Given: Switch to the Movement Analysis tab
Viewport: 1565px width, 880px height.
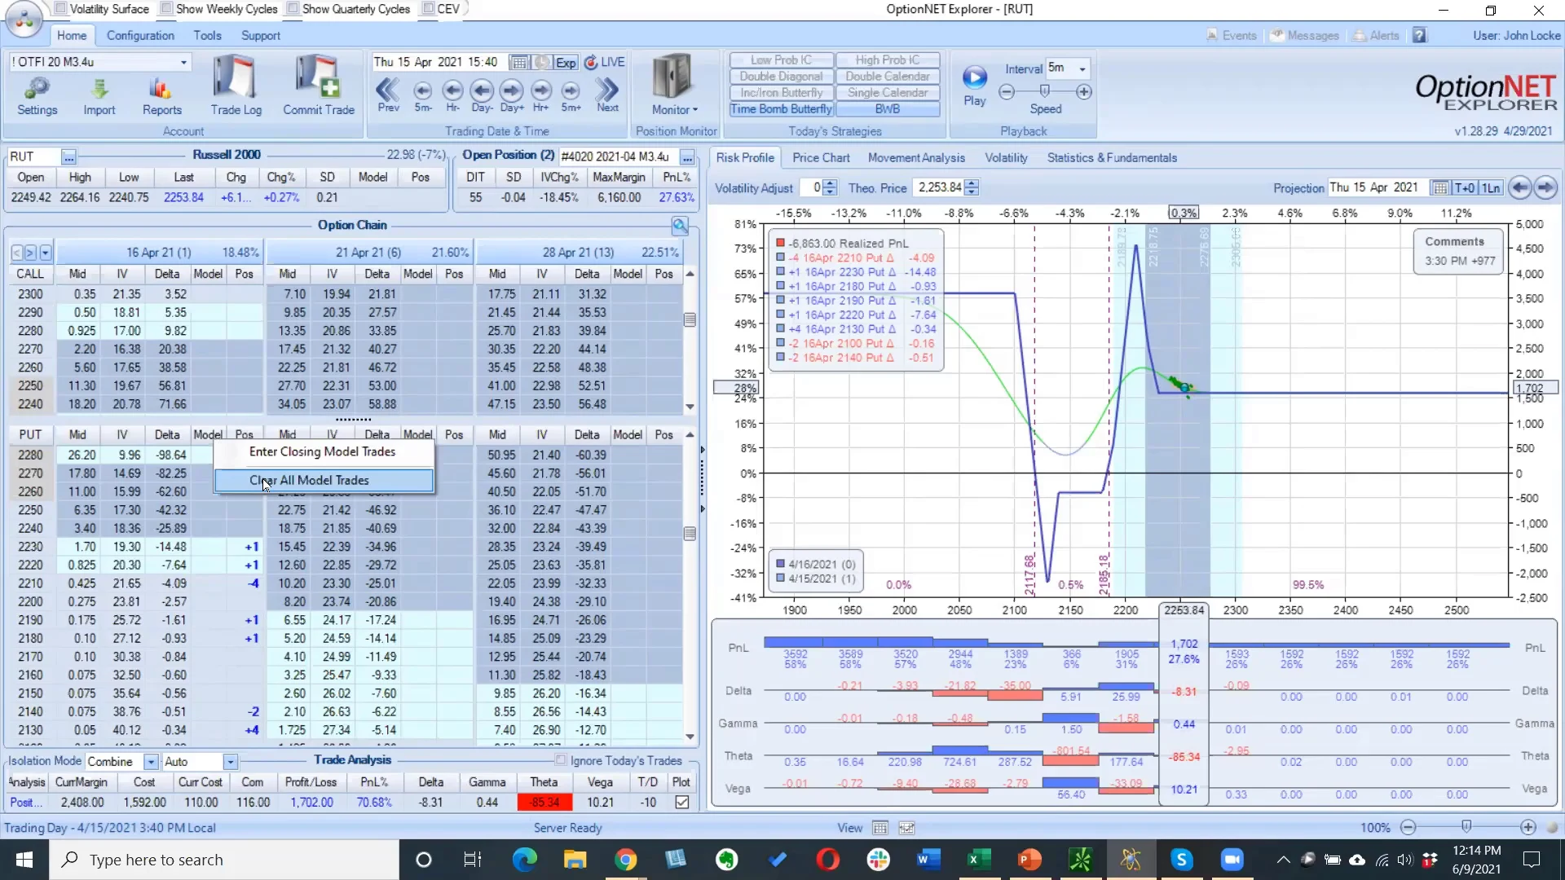Looking at the screenshot, I should (916, 158).
